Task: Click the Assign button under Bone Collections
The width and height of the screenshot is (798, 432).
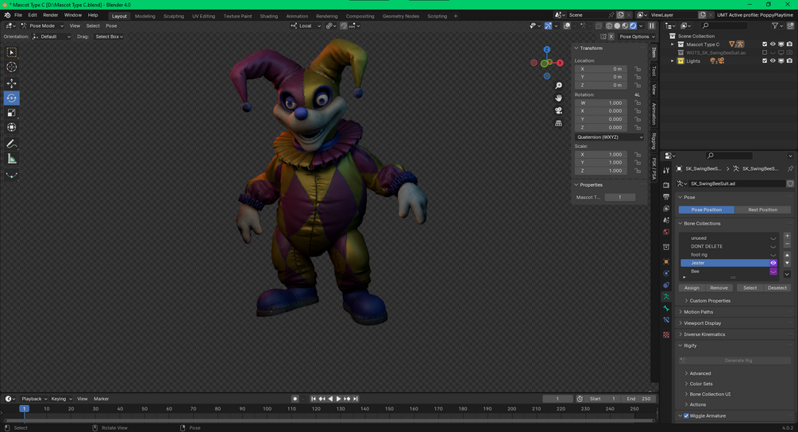Action: (692, 287)
